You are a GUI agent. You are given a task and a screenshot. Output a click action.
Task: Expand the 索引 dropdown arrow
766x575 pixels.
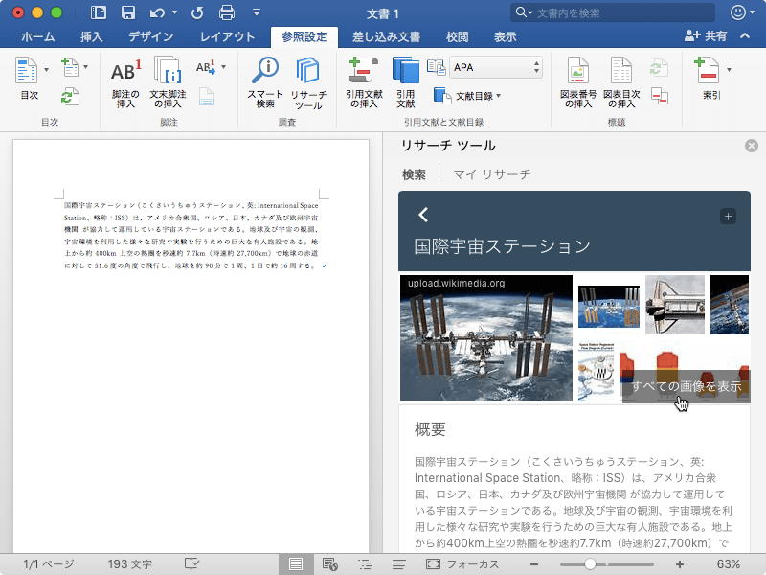[729, 69]
